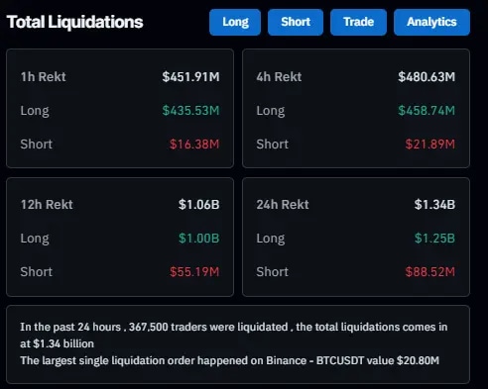
Task: Click the 4h Short value $21.89M
Action: pos(430,145)
